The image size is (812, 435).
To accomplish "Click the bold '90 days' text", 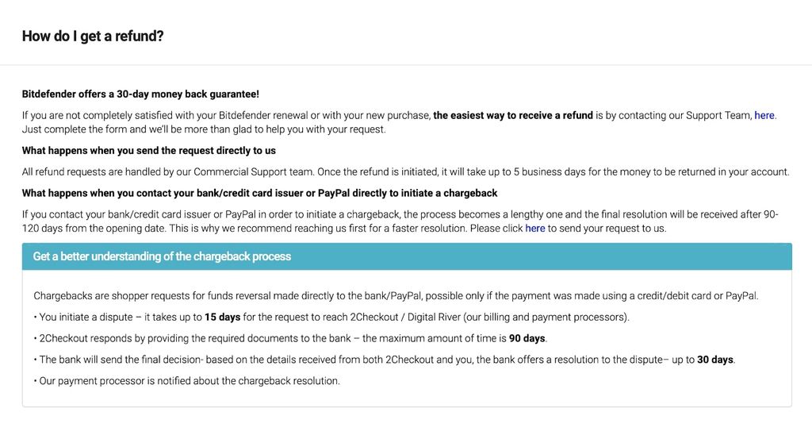I will pyautogui.click(x=527, y=338).
